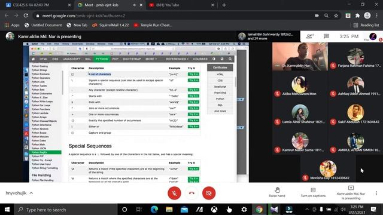Image resolution: width=383 pixels, height=215 pixels.
Task: Select Farjana Rahman Fahima participant tile
Action: (x=355, y=57)
